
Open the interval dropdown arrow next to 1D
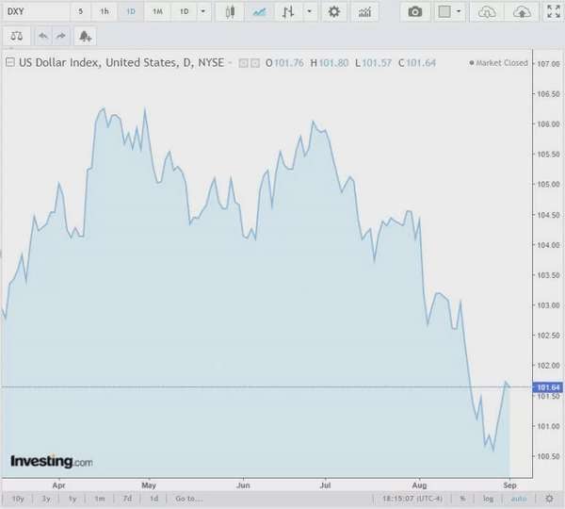[x=203, y=11]
